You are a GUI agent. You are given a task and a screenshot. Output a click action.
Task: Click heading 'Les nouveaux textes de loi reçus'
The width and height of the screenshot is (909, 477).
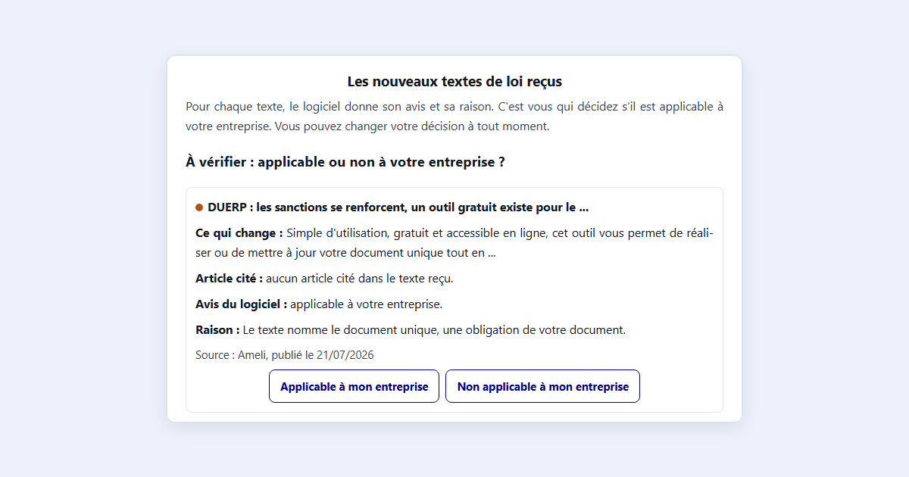coord(454,81)
